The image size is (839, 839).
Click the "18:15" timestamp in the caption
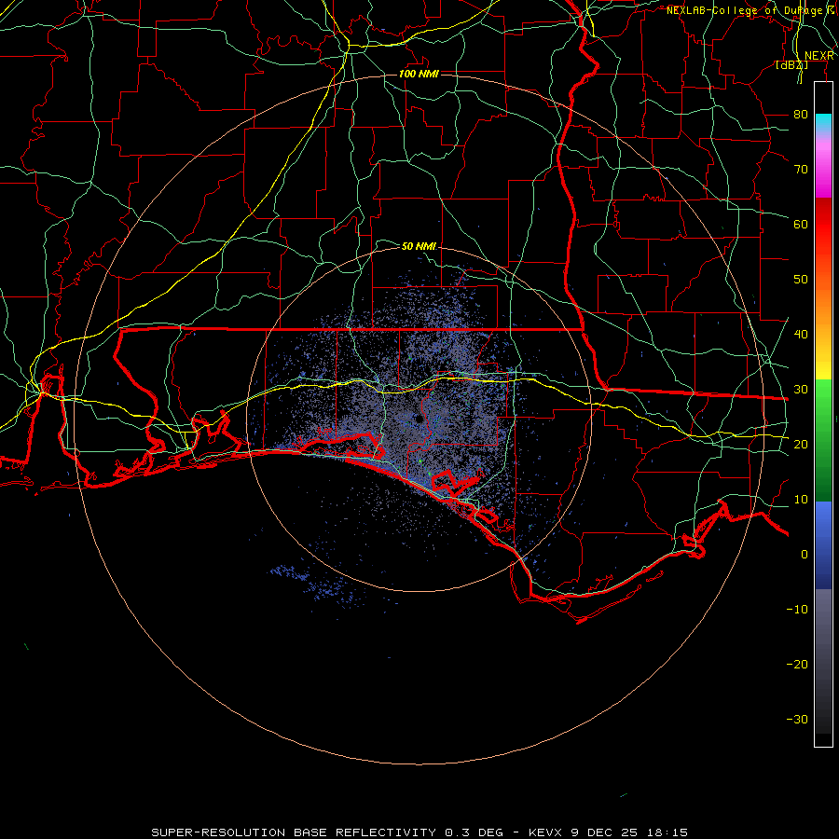[667, 832]
